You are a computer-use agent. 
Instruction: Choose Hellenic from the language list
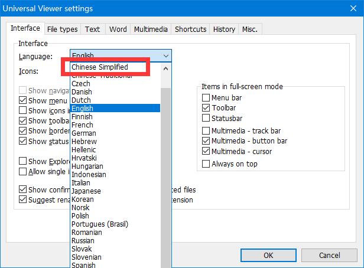pyautogui.click(x=115, y=150)
